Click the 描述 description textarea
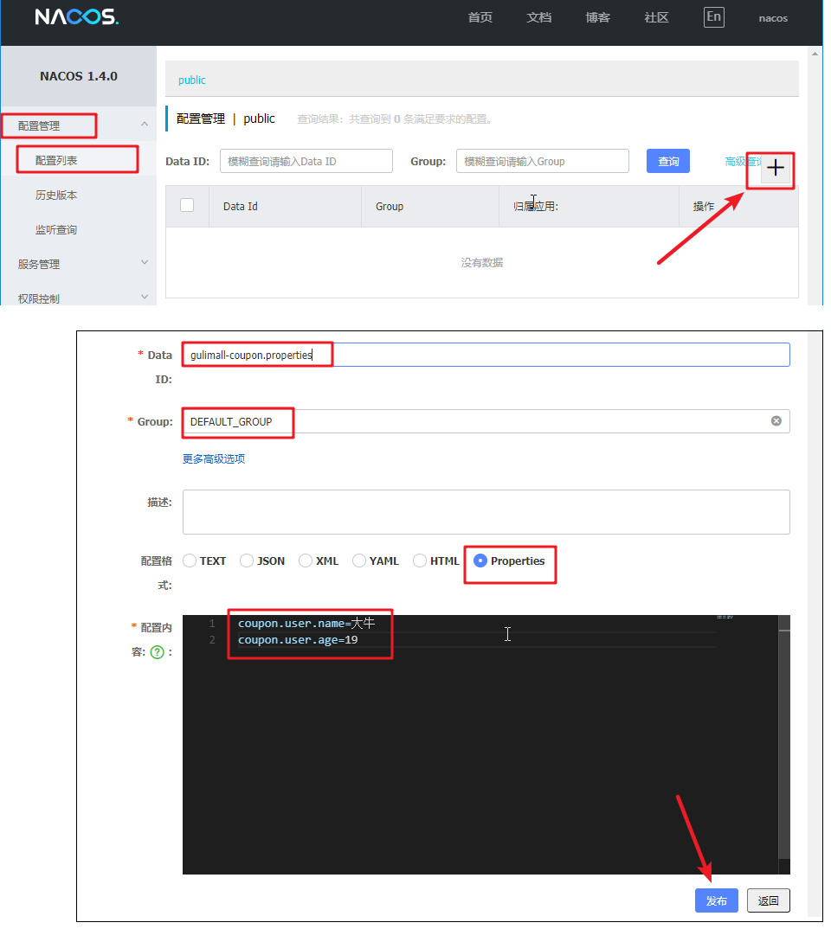 486,512
